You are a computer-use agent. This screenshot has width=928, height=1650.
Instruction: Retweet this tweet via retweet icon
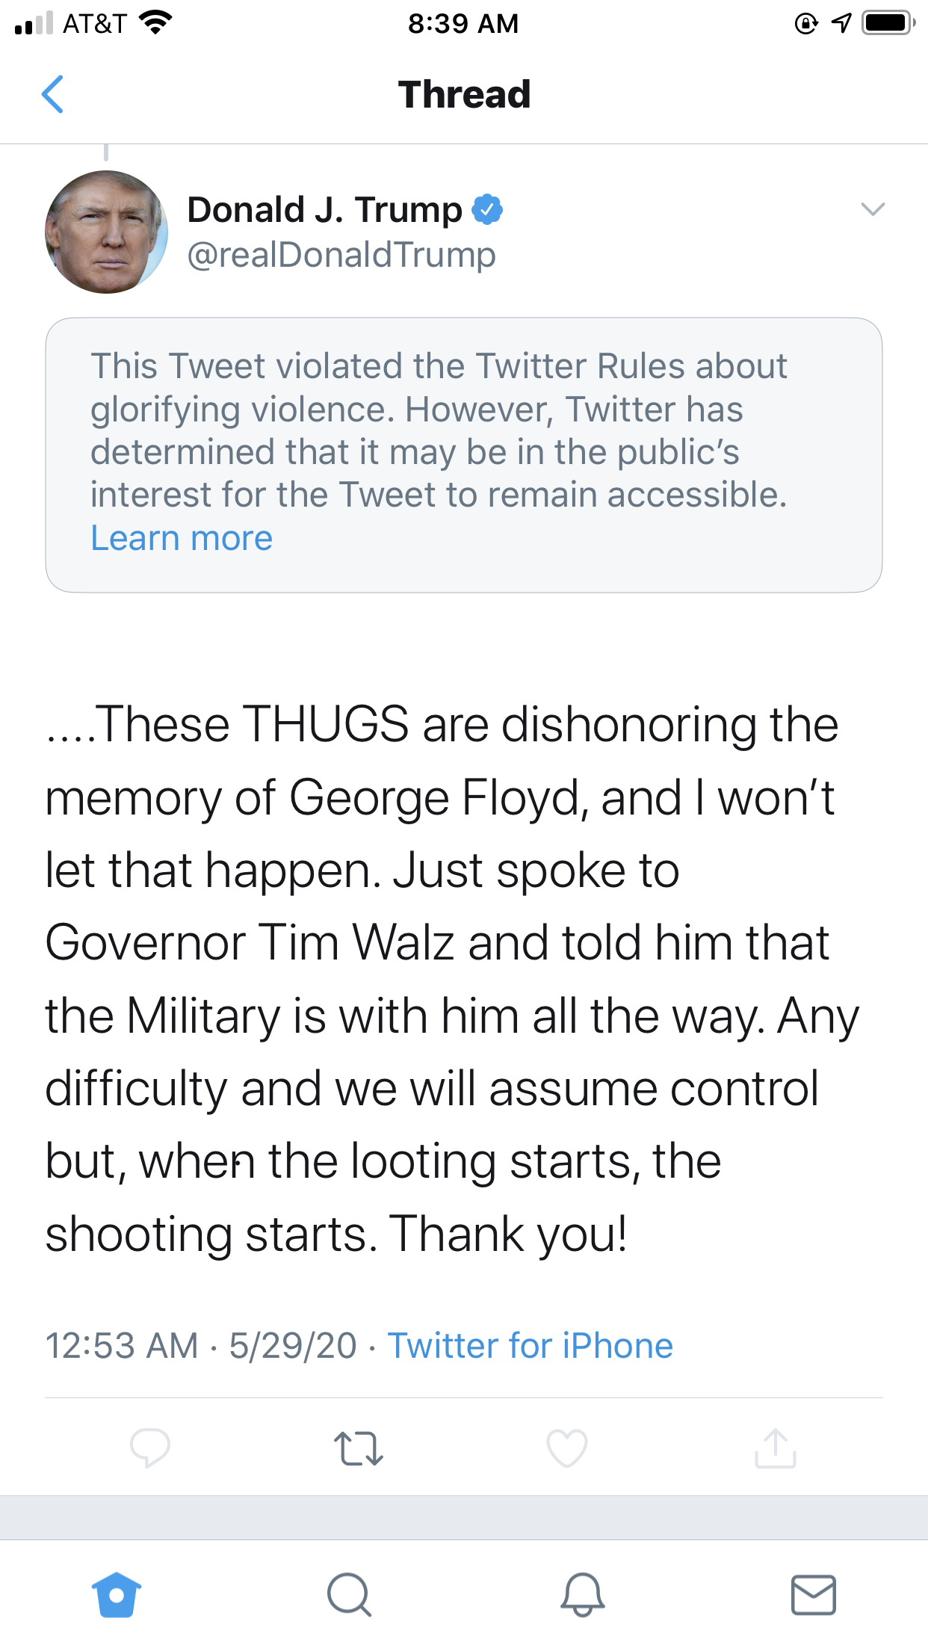coord(359,1448)
